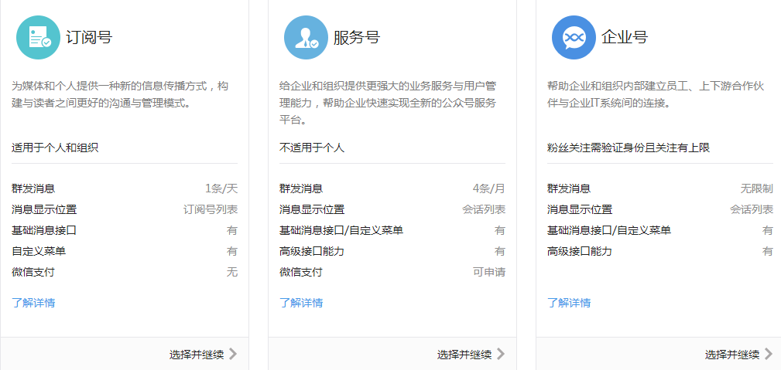Click 基础消息接口/自定义菜单 label in 服务号 card
This screenshot has width=781, height=370.
tap(341, 230)
